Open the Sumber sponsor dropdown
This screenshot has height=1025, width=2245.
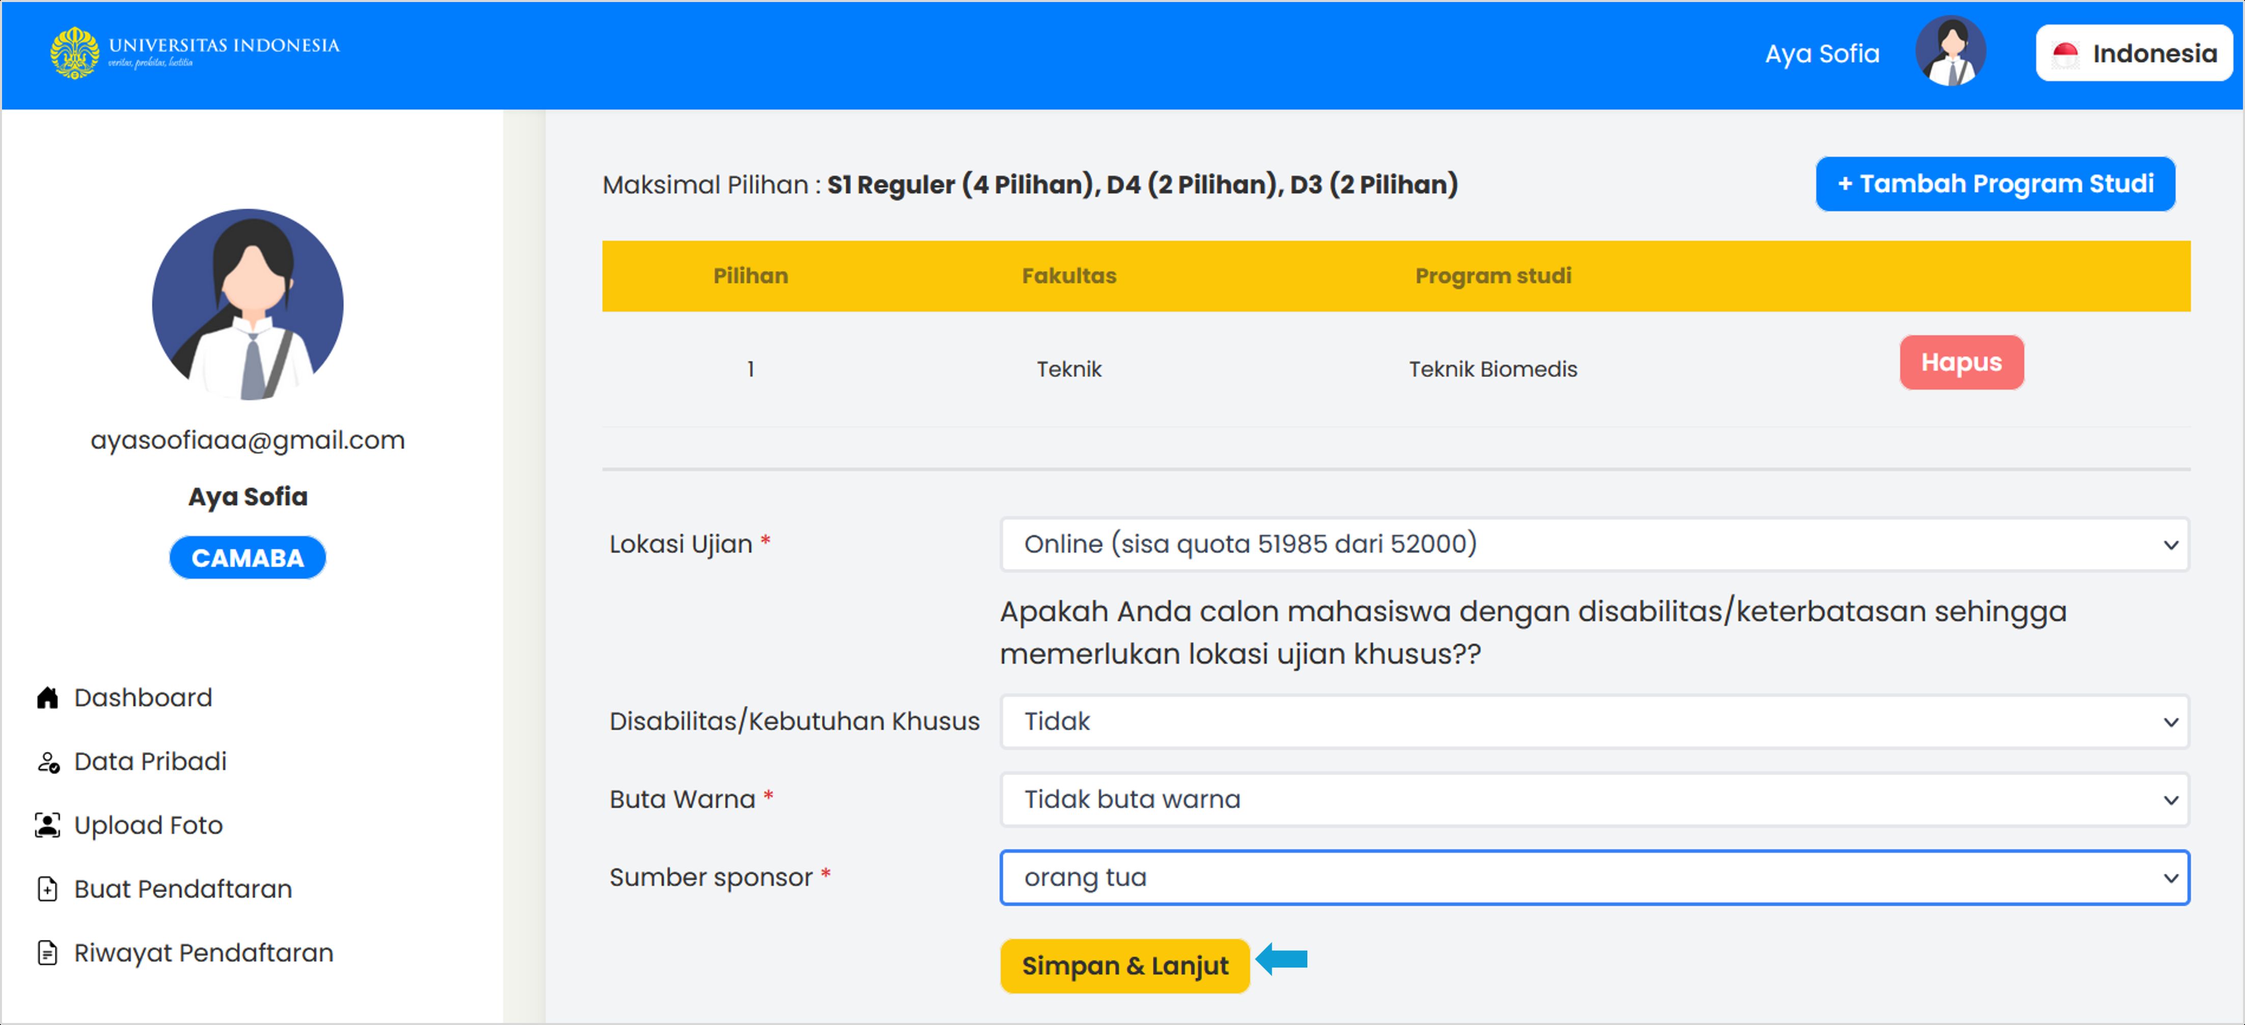pyautogui.click(x=1593, y=878)
